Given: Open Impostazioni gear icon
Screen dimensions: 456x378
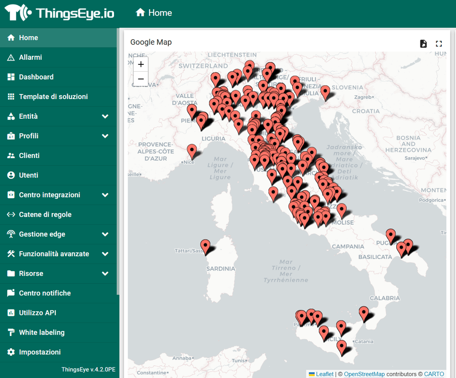Looking at the screenshot, I should pos(11,352).
